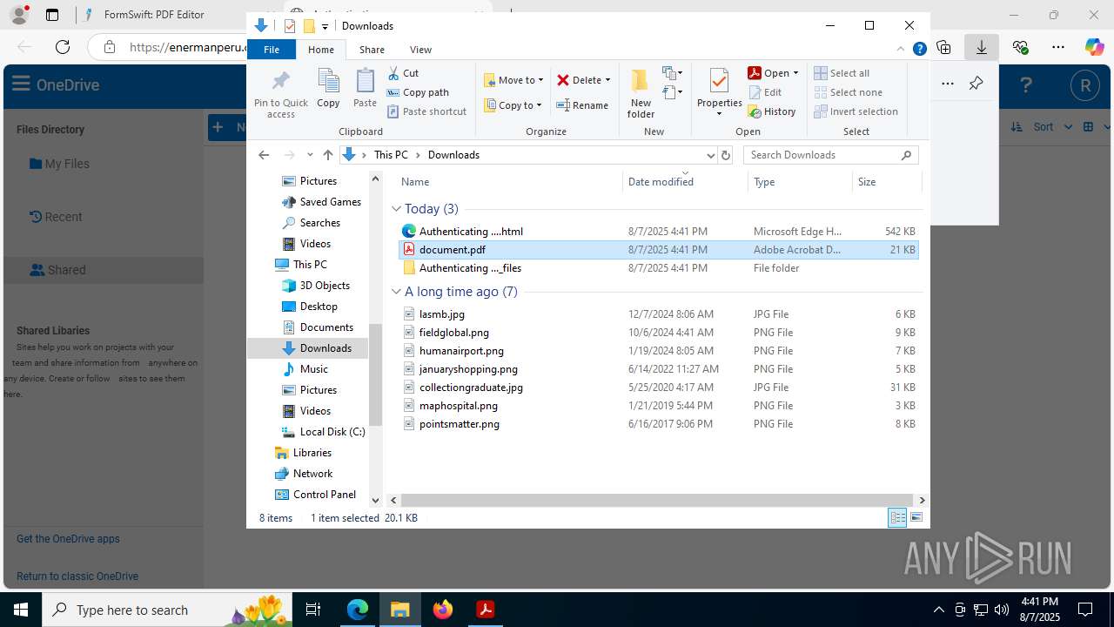Open the Windows Start menu
The height and width of the screenshot is (627, 1114).
(21, 610)
